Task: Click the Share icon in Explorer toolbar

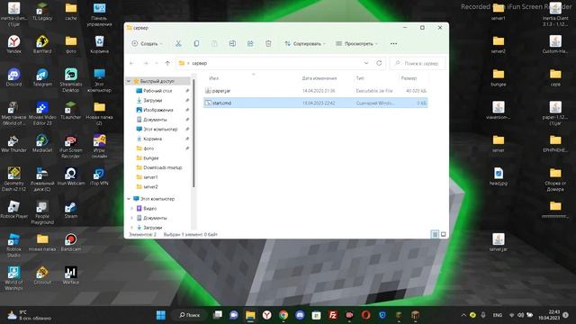Action: point(250,44)
